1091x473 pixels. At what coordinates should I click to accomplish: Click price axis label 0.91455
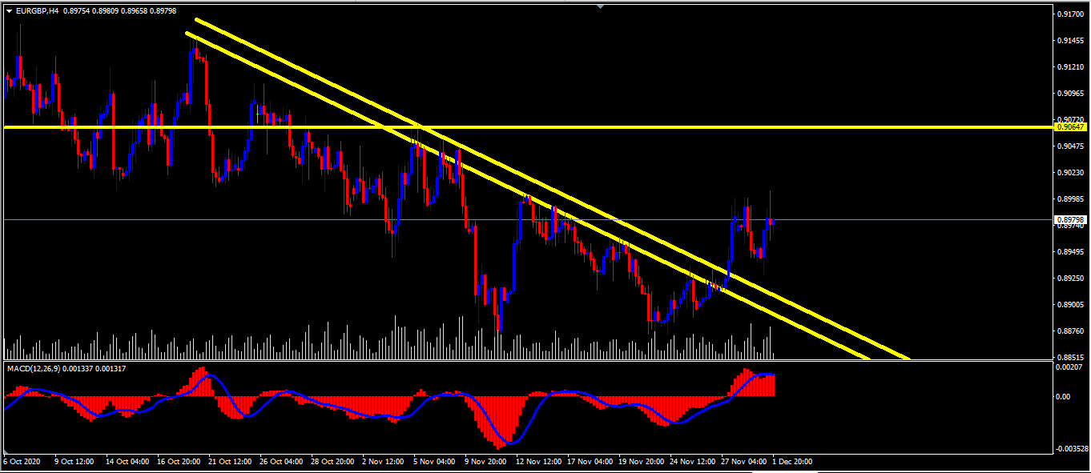click(1071, 41)
